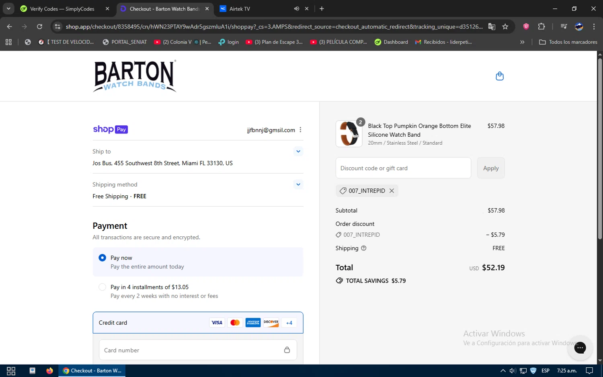Close the SimplyCodes tab

point(107,9)
